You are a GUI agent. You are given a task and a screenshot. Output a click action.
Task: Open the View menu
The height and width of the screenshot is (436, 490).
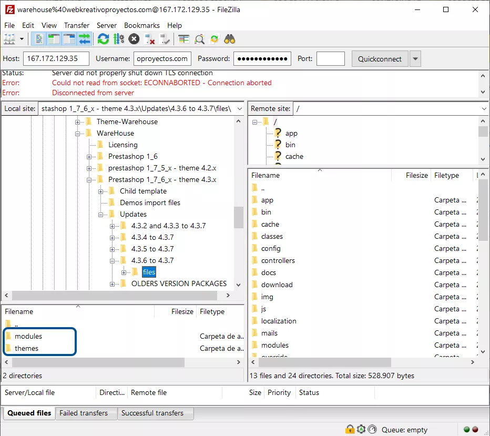pyautogui.click(x=49, y=25)
